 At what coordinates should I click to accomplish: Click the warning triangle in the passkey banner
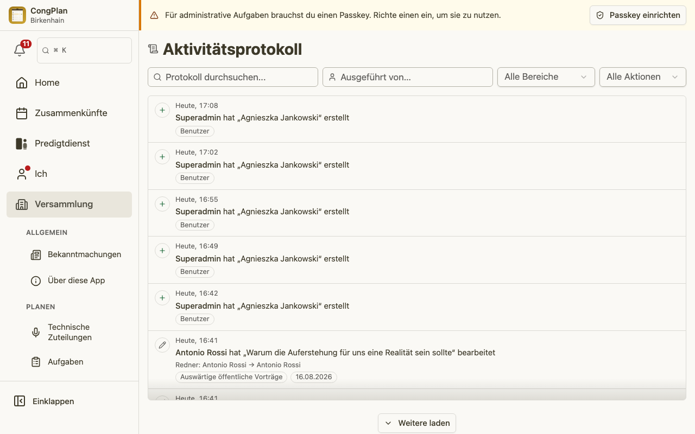[154, 15]
